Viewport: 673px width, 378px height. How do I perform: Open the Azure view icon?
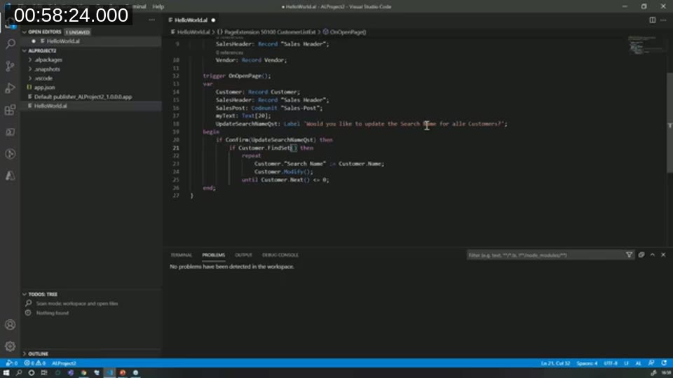[x=11, y=176]
